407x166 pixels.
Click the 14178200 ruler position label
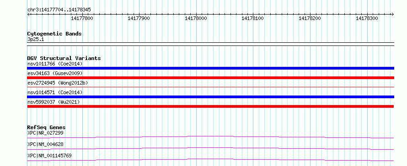click(x=310, y=19)
